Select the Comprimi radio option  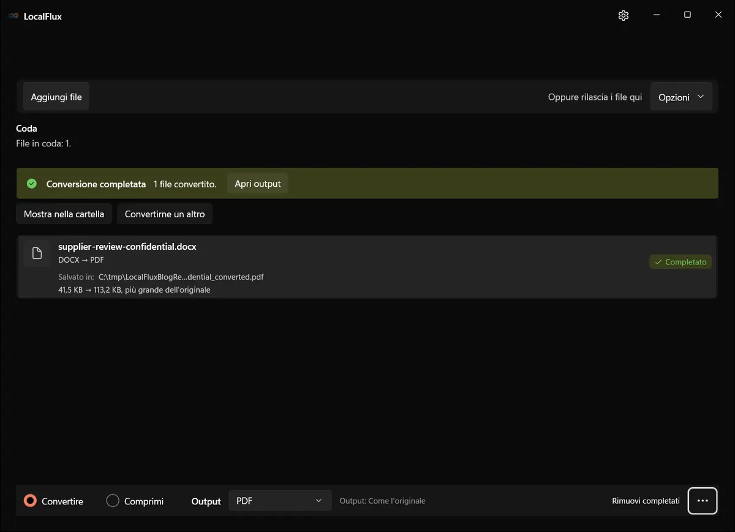coord(135,501)
